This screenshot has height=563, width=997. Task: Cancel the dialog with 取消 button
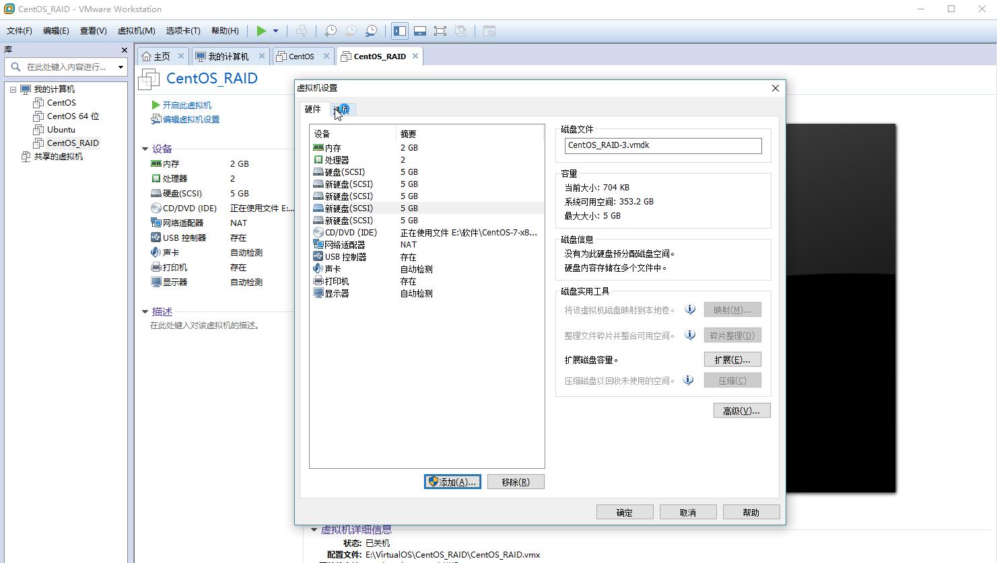[x=688, y=512]
